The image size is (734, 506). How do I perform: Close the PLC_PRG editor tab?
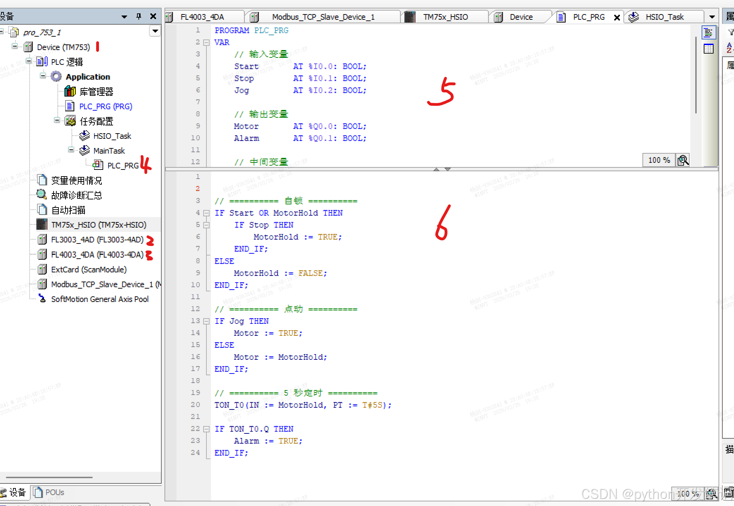point(617,17)
